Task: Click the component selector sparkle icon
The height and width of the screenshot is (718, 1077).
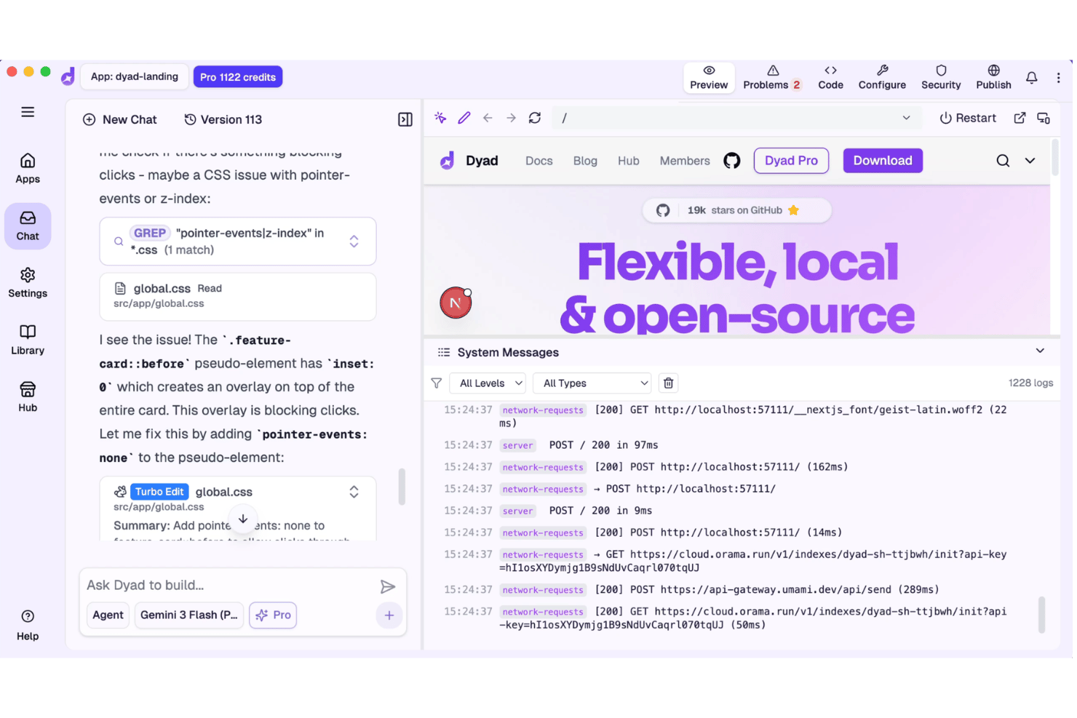Action: point(440,118)
